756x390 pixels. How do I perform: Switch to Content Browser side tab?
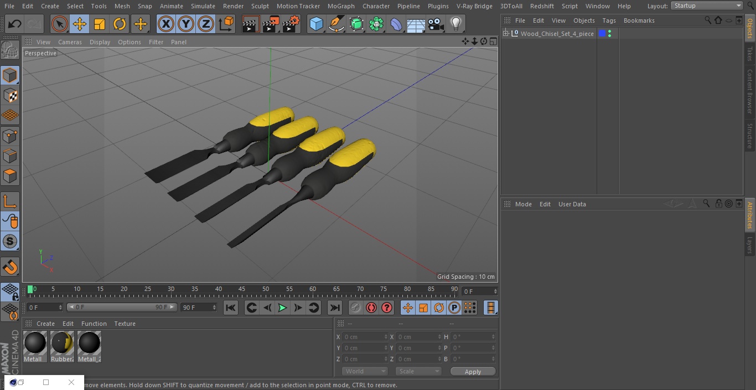(750, 91)
